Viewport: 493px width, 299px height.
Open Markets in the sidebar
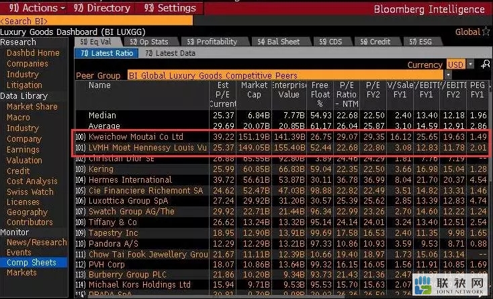(21, 272)
